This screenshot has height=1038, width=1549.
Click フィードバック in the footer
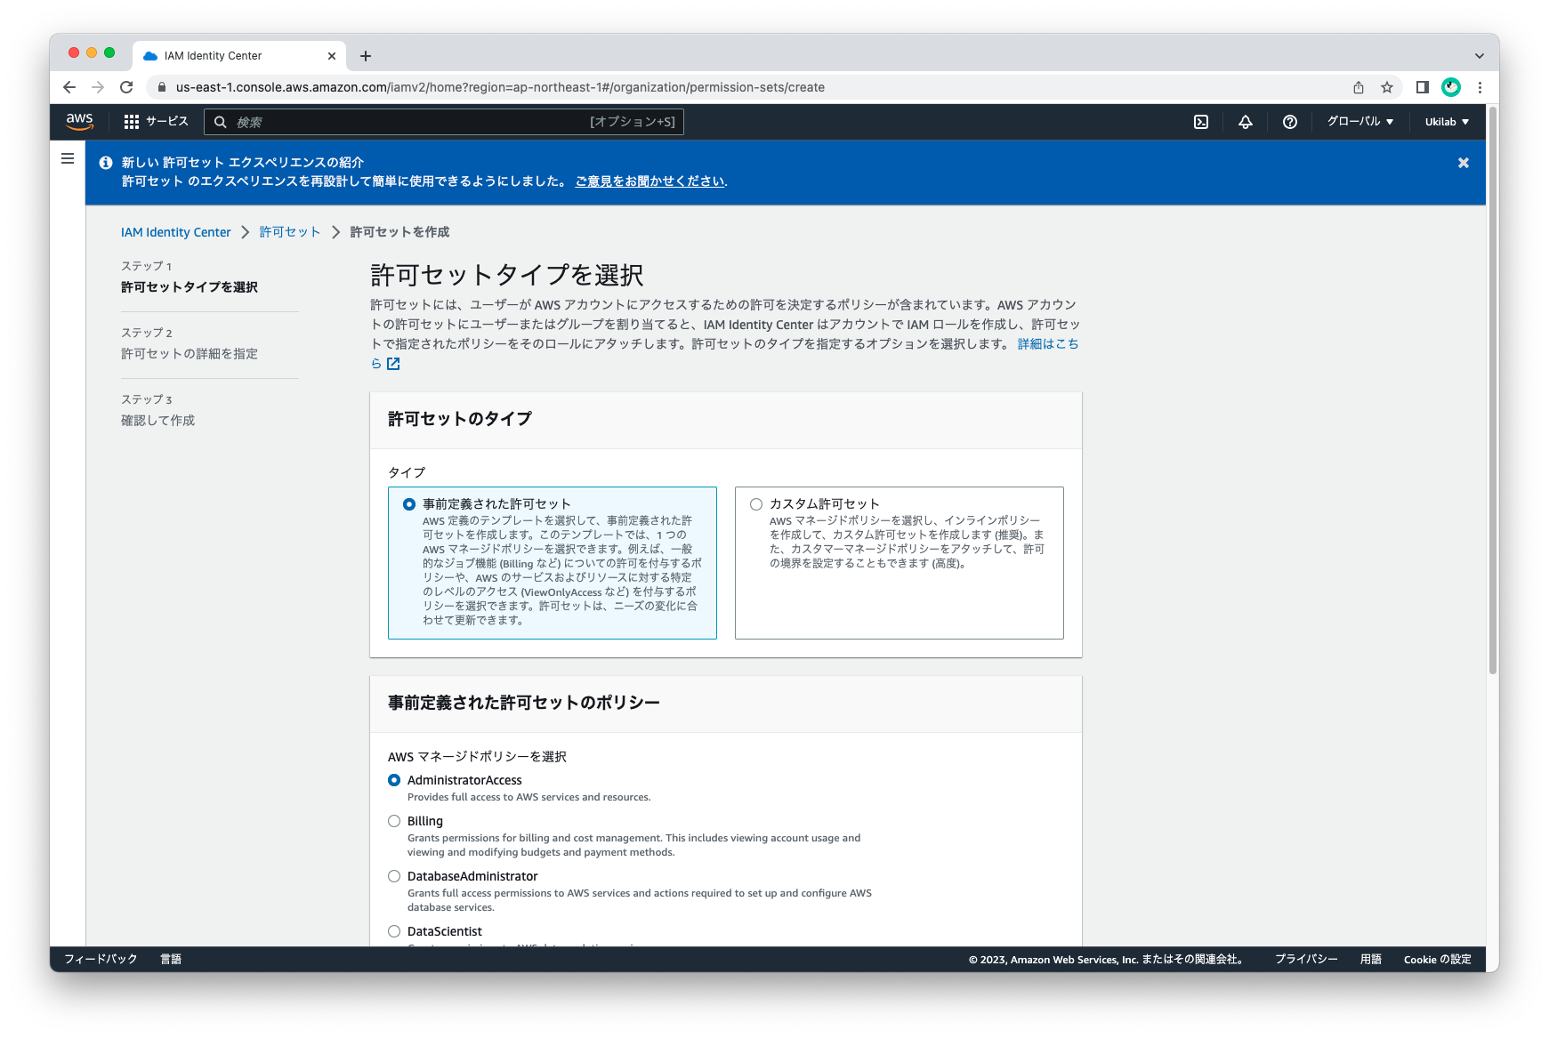101,959
